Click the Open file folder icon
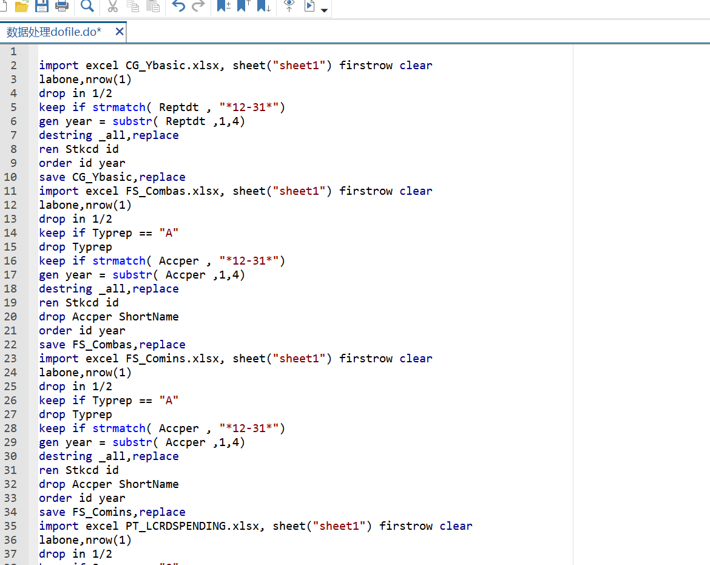 [x=22, y=6]
